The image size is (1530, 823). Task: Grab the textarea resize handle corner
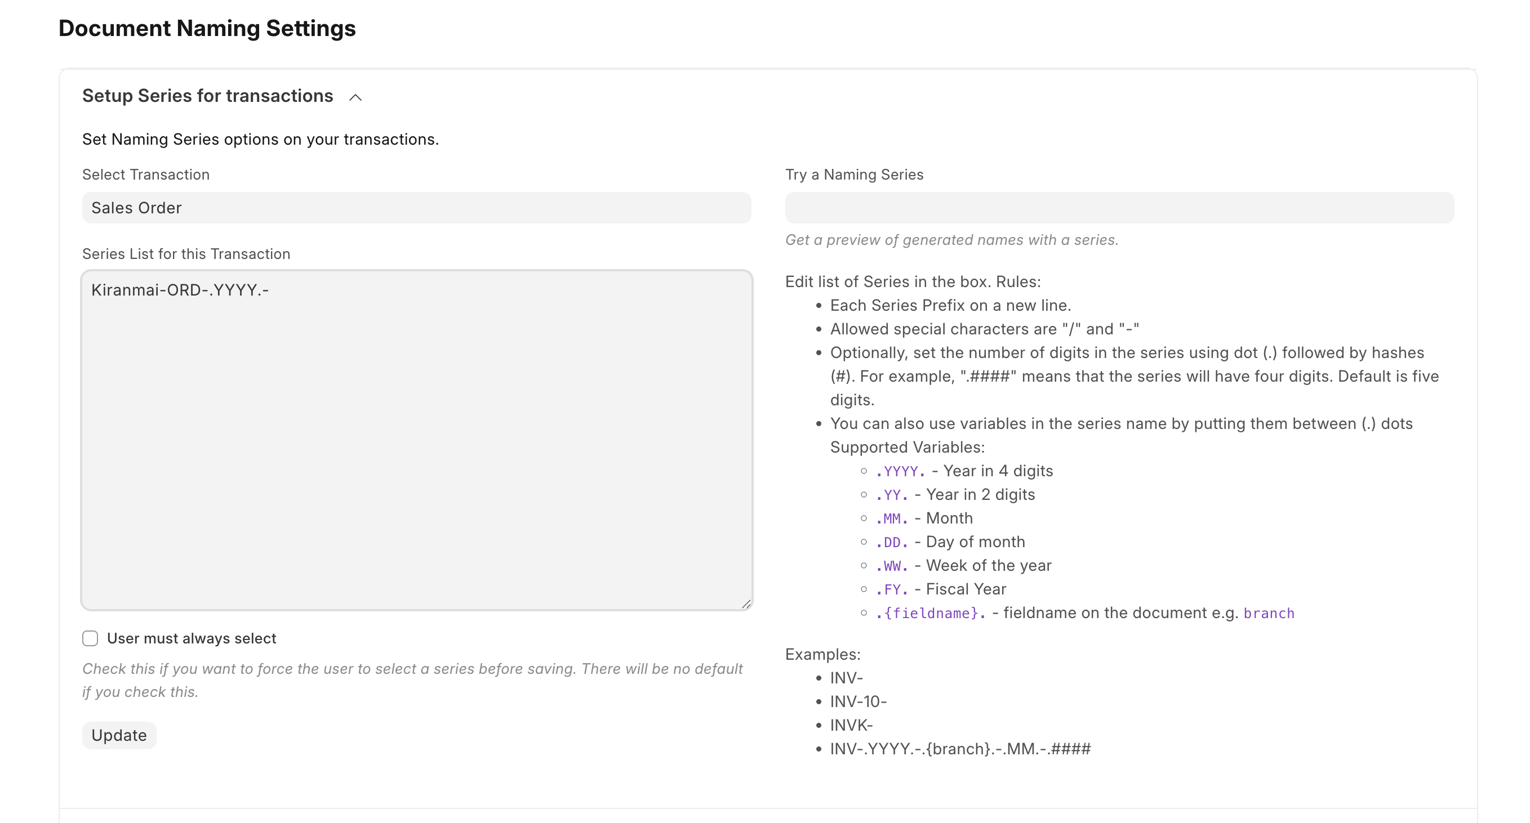(746, 603)
